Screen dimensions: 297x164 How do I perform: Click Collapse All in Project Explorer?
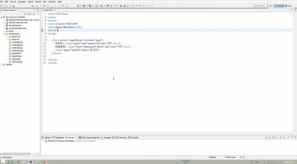pos(26,14)
